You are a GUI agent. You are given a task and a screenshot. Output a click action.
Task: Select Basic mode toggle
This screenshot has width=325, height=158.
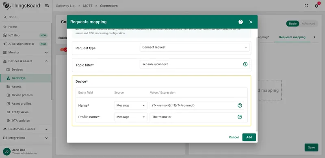click(292, 24)
